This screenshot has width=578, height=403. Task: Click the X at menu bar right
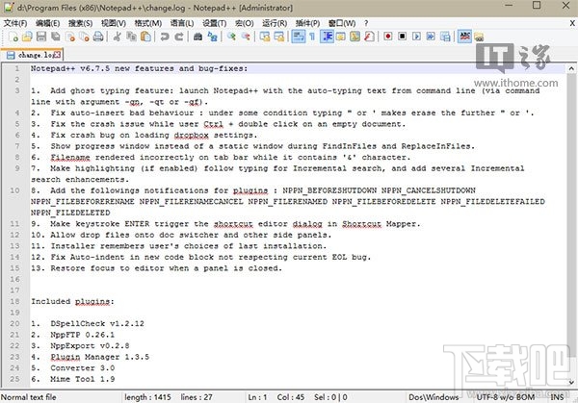pyautogui.click(x=572, y=23)
